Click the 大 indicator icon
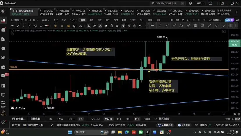This screenshot has height=136, width=241. tap(62, 26)
